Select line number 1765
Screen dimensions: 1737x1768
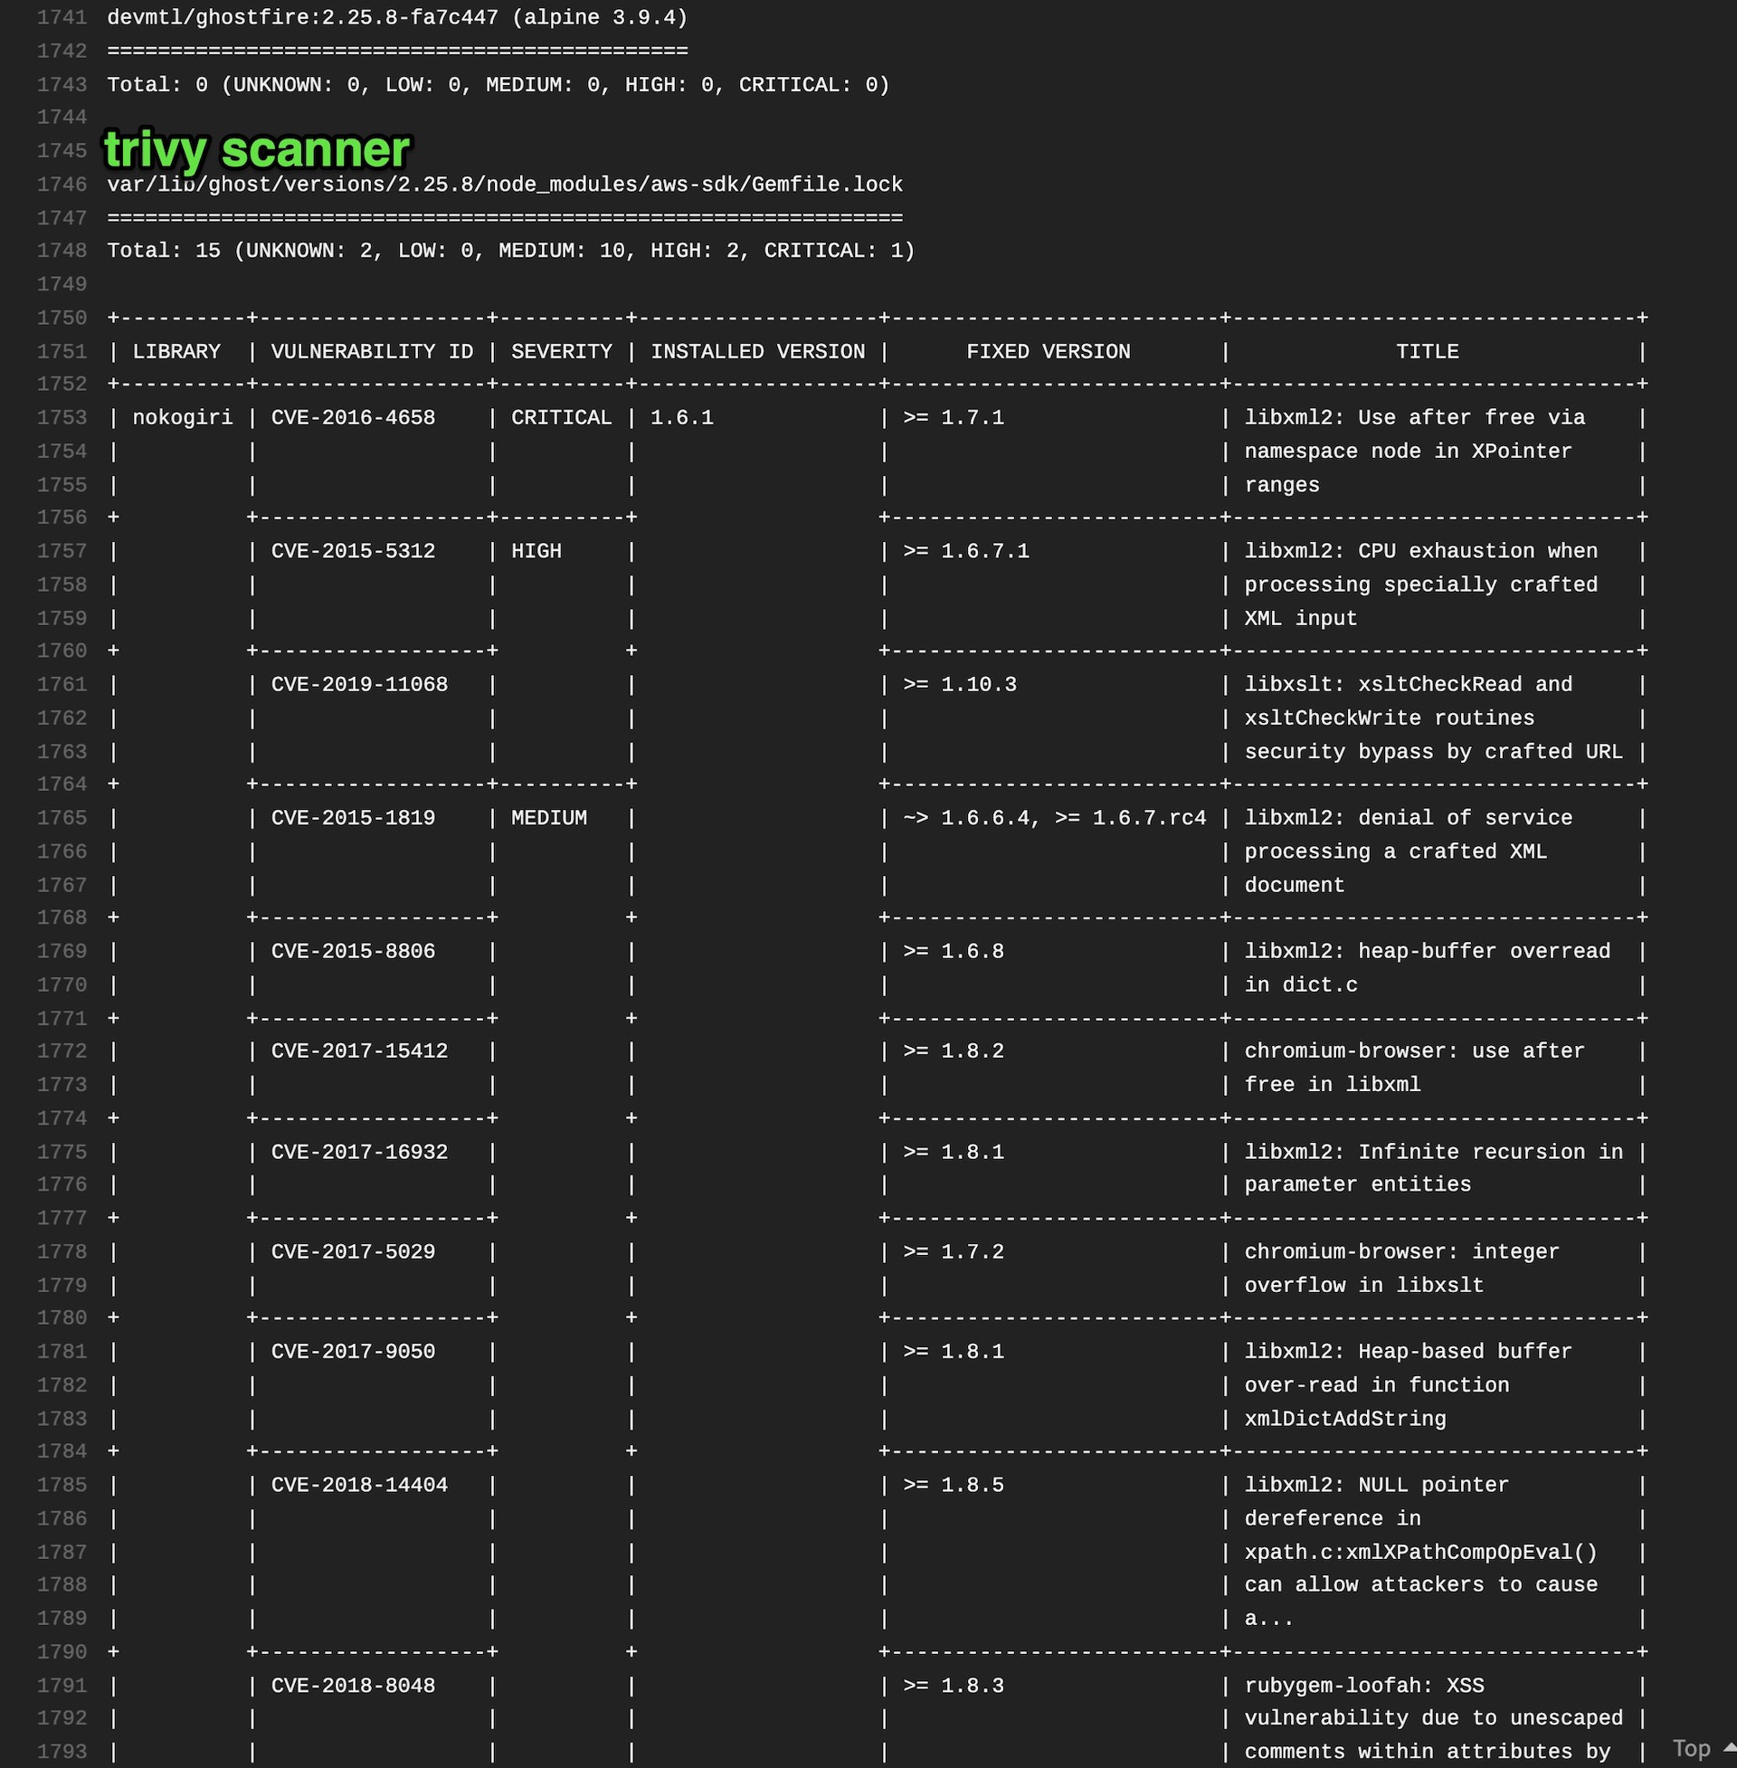click(62, 818)
